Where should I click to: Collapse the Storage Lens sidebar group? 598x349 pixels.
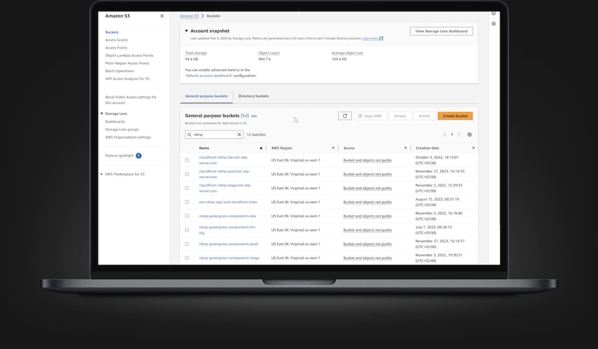[101, 114]
